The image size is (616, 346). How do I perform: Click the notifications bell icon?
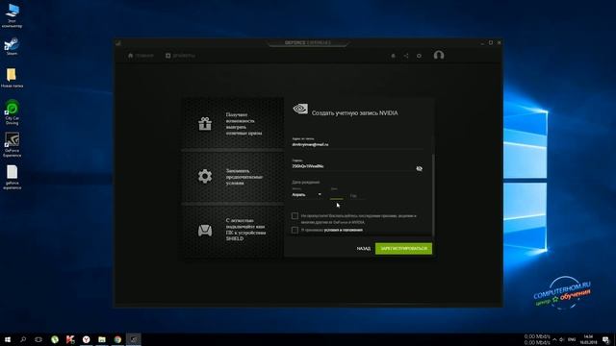point(393,56)
